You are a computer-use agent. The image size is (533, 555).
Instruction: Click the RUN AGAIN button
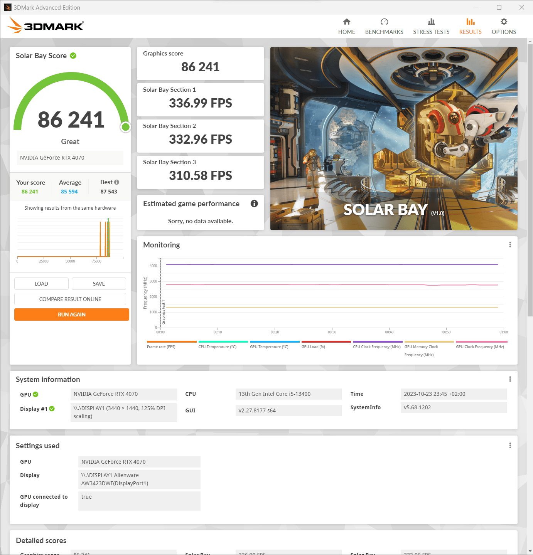(x=72, y=314)
